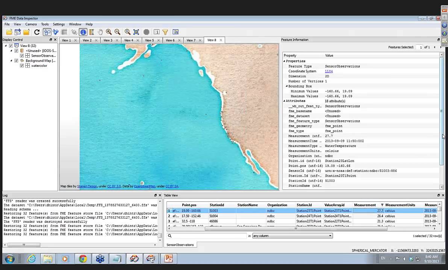Collapse the Background Map tree node
Screen dimensions: 448x270
click(x=11, y=61)
